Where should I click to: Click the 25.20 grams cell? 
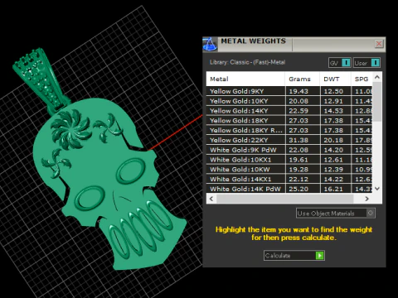pos(303,189)
